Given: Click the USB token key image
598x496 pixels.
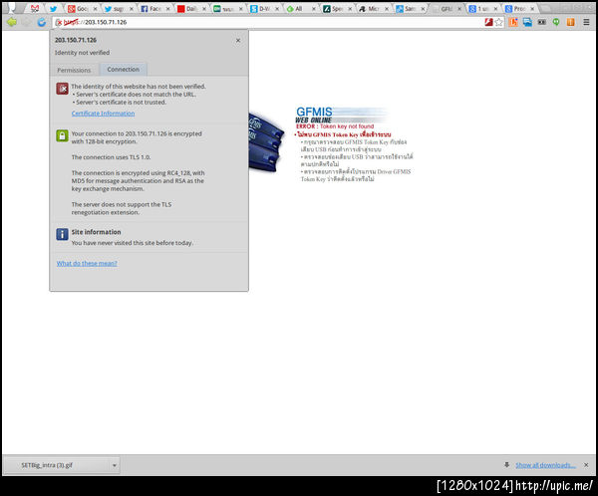Looking at the screenshot, I should tap(266, 142).
